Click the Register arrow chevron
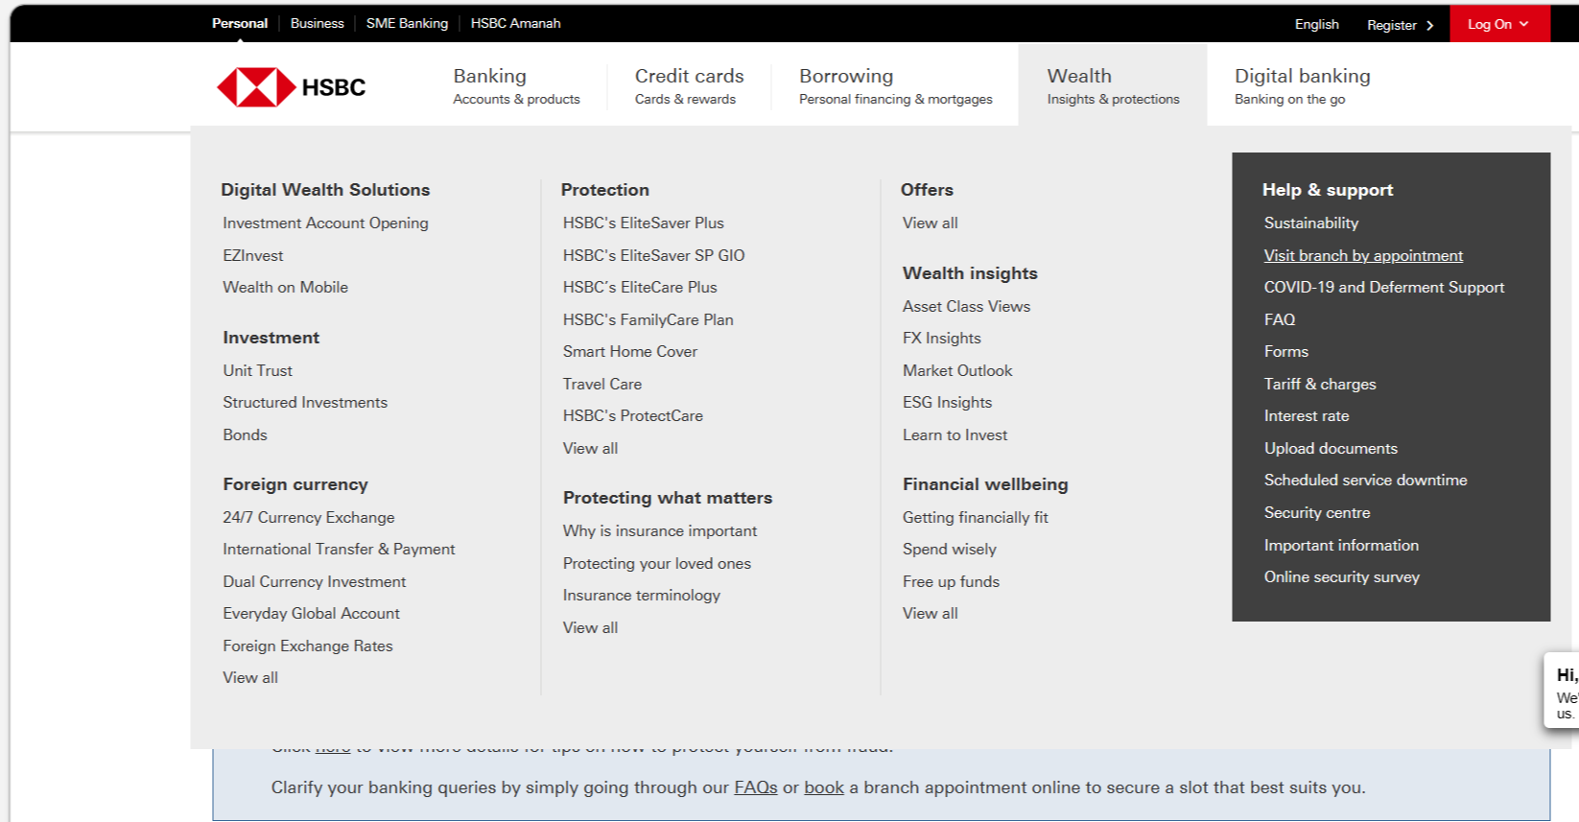 point(1429,25)
